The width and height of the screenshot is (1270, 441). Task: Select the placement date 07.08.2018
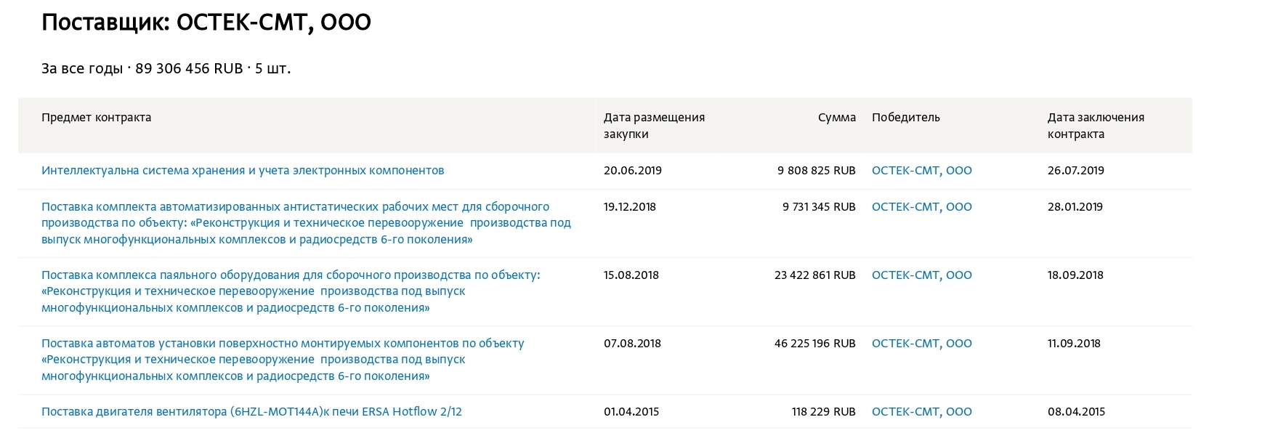632,344
